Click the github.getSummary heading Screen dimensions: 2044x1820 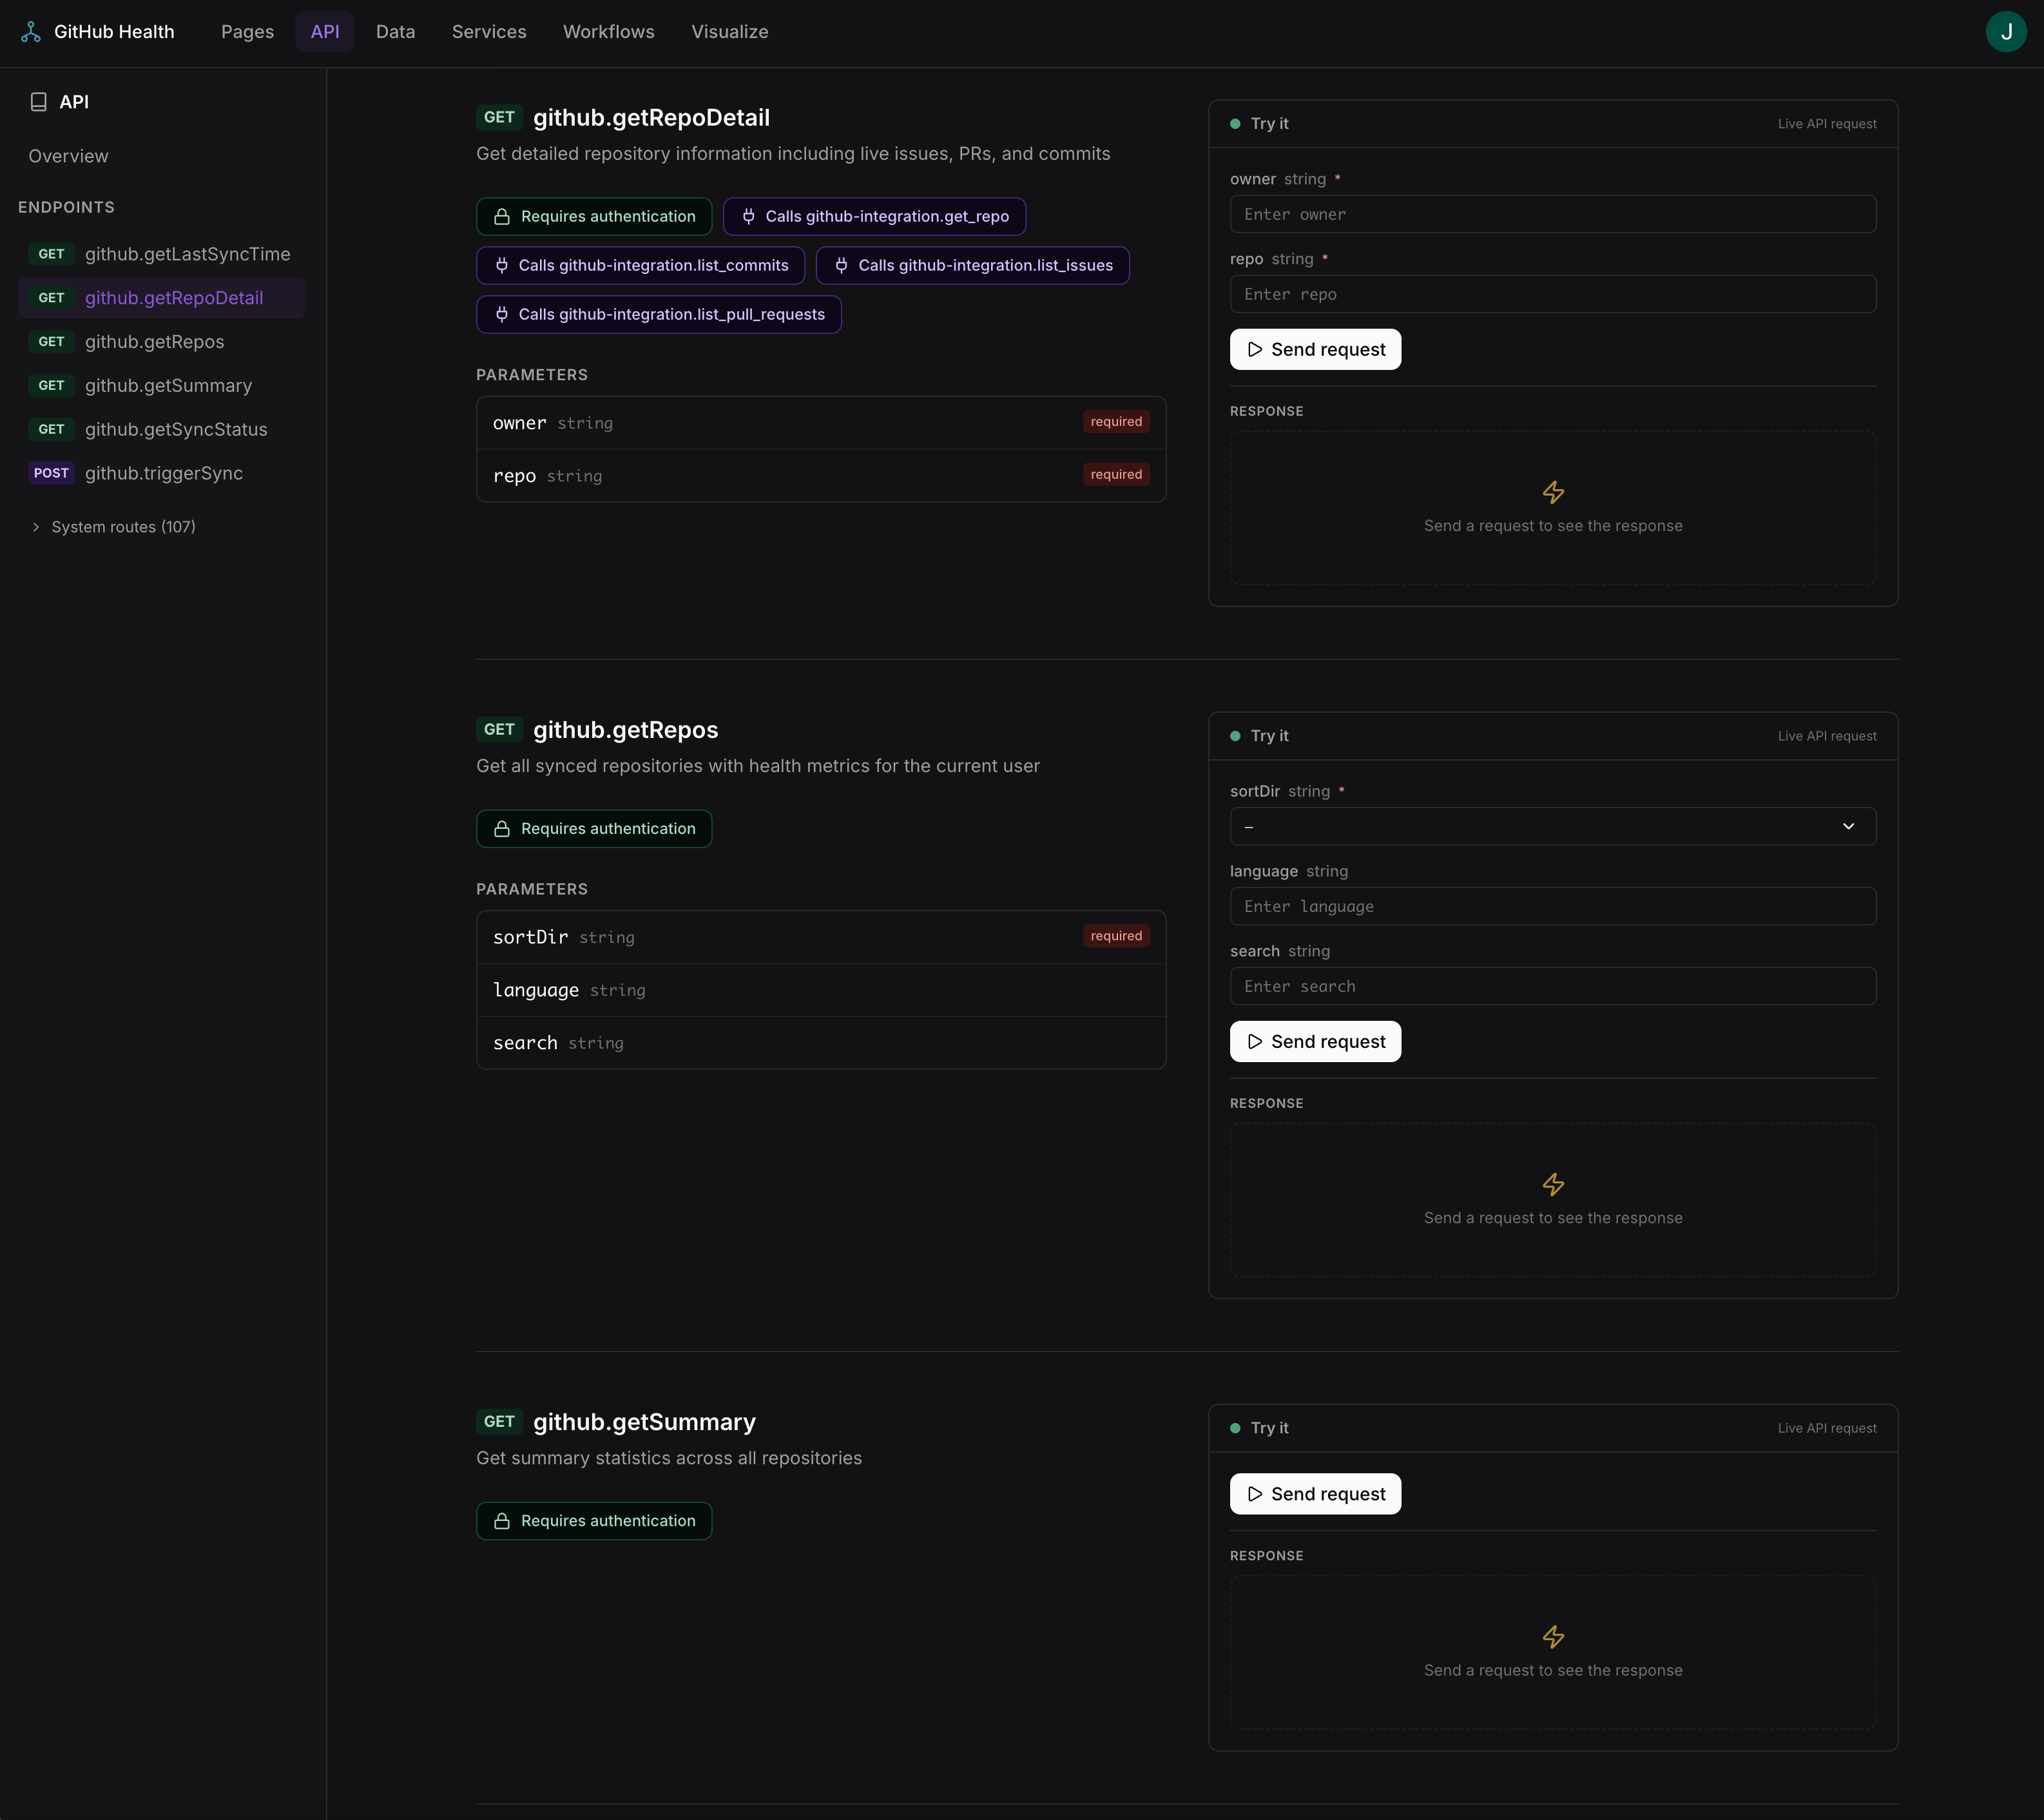click(x=644, y=1422)
